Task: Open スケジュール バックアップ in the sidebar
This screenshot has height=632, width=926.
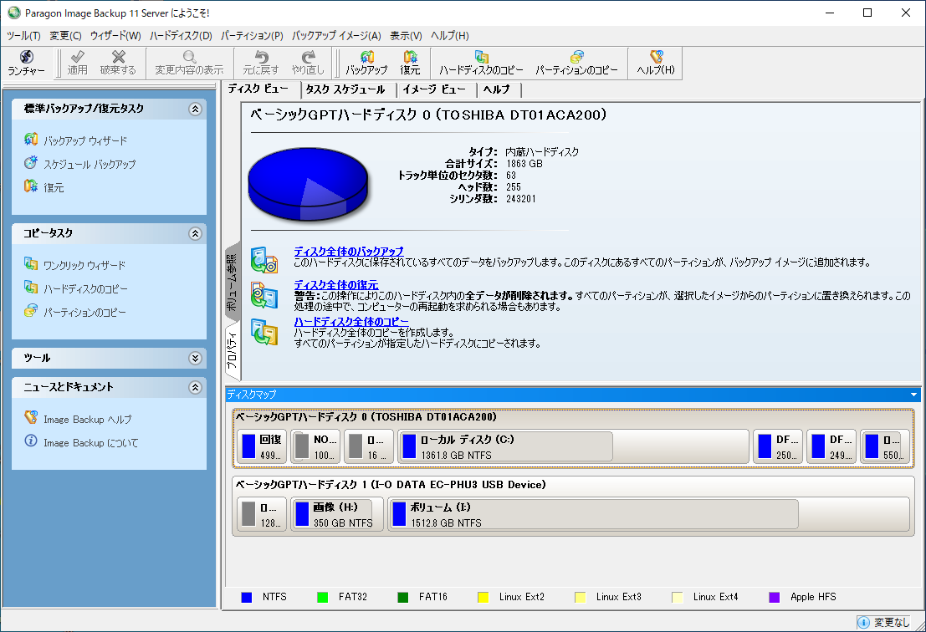Action: pos(89,164)
